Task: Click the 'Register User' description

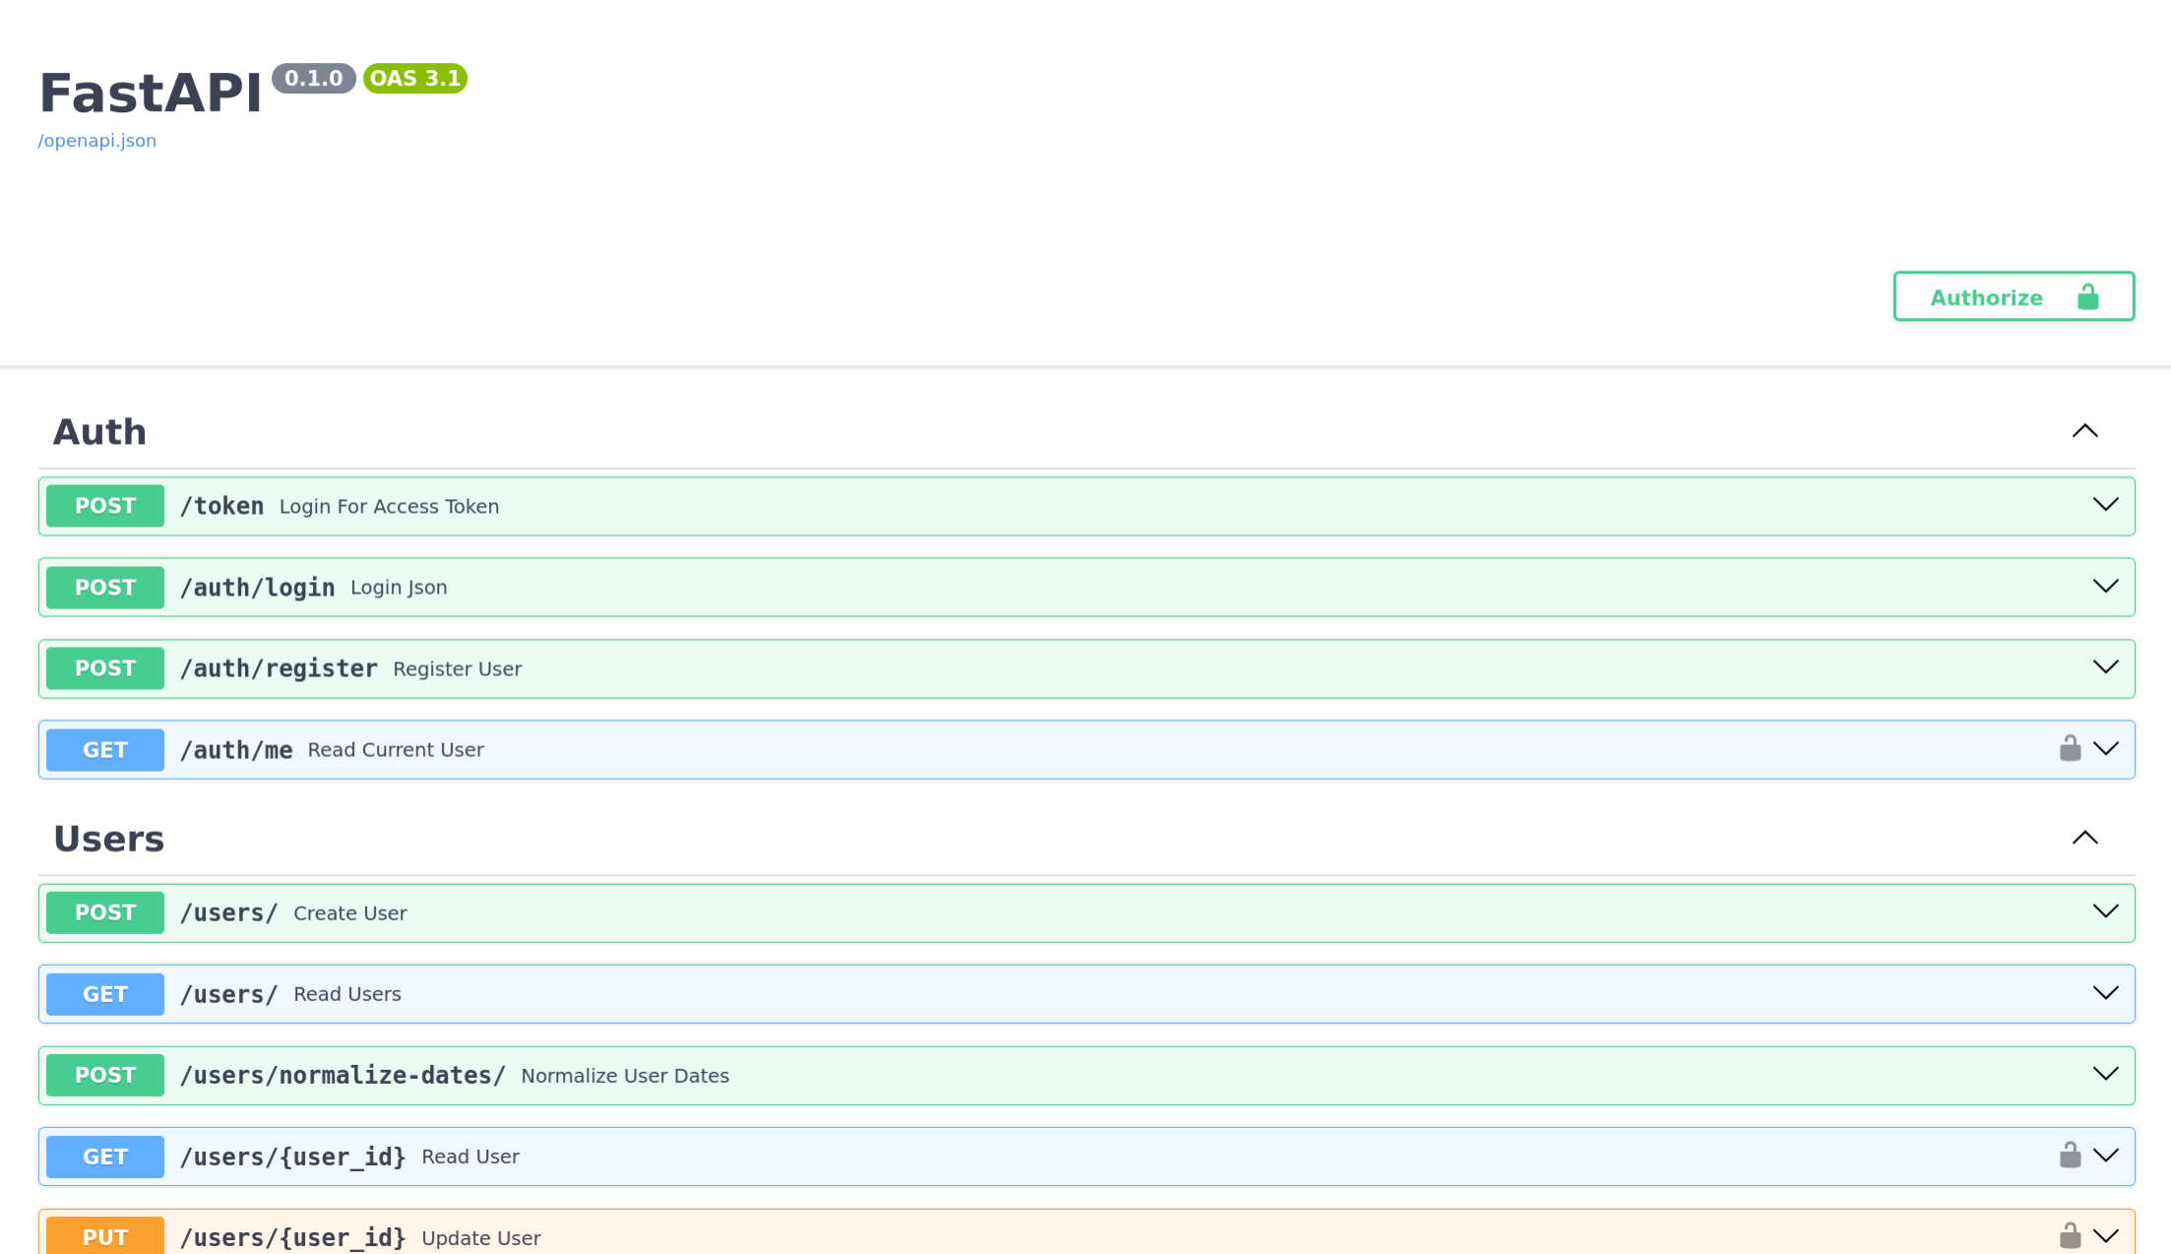Action: 458,669
